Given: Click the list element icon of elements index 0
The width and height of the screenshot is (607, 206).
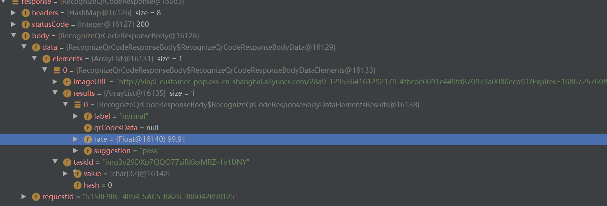Looking at the screenshot, I should point(57,70).
